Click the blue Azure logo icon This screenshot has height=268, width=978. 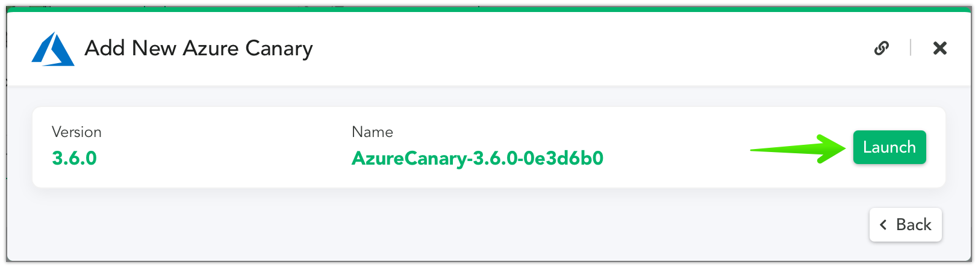tap(53, 49)
